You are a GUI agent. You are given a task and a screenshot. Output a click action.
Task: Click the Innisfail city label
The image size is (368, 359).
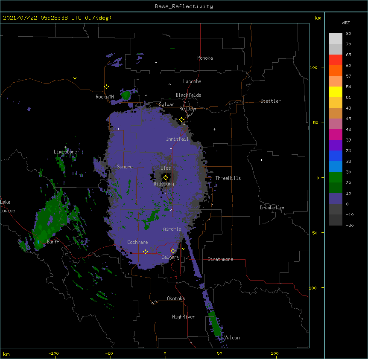click(x=177, y=139)
